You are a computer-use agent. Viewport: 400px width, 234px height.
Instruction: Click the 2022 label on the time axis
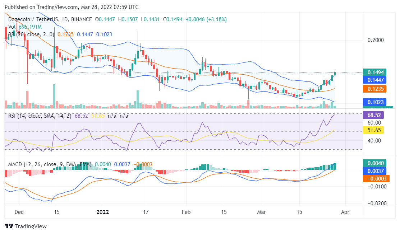(103, 212)
